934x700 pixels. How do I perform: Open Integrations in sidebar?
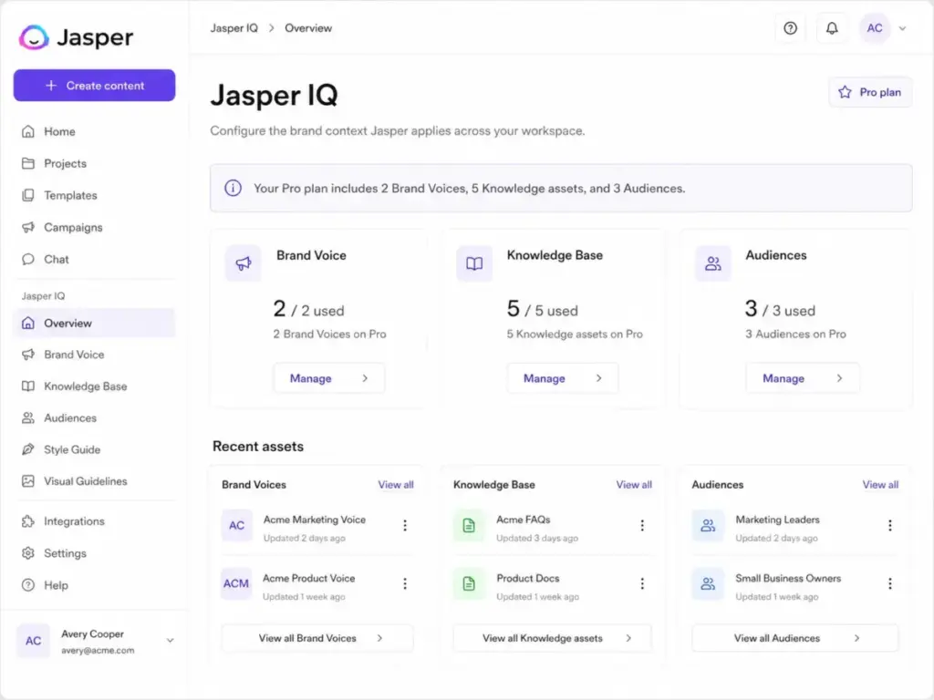click(94, 521)
